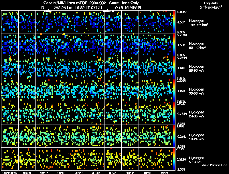Click the 09:18 time label
This screenshot has height=174, width=229.
tap(61, 173)
